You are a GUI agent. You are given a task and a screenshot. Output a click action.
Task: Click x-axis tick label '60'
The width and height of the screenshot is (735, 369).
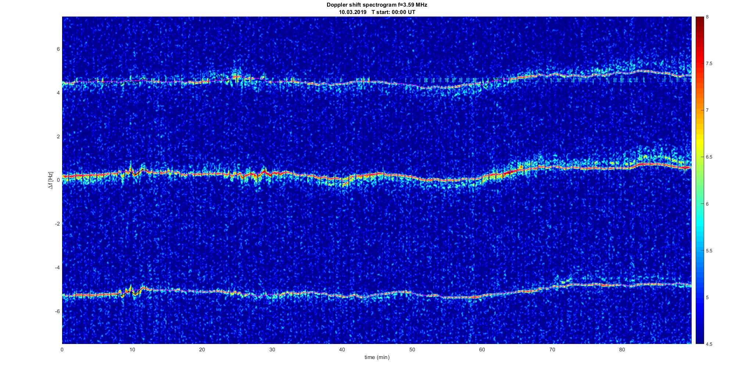click(x=482, y=349)
